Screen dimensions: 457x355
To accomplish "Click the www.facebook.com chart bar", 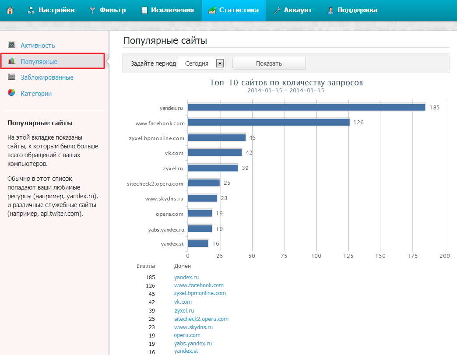I will coord(269,123).
